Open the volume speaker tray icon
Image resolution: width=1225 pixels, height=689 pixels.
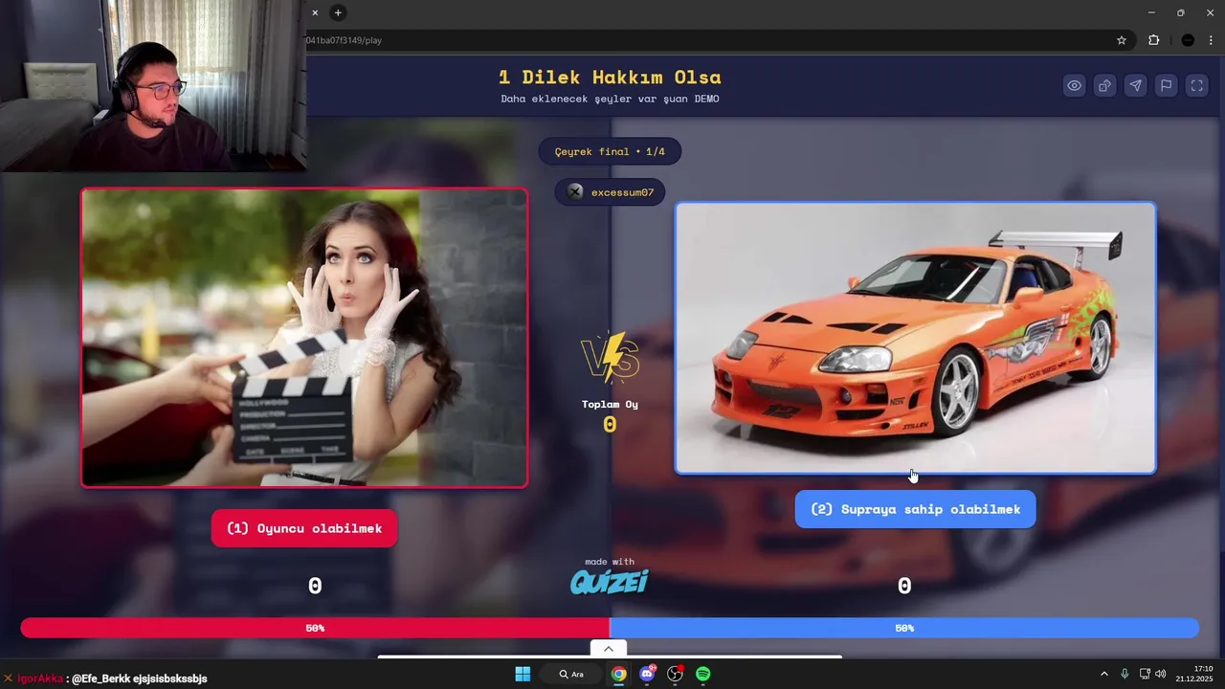coord(1161,674)
